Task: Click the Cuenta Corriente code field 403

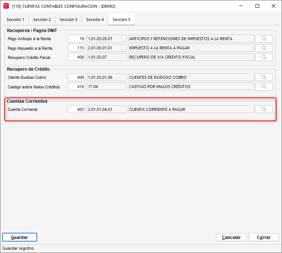Action: (77, 109)
